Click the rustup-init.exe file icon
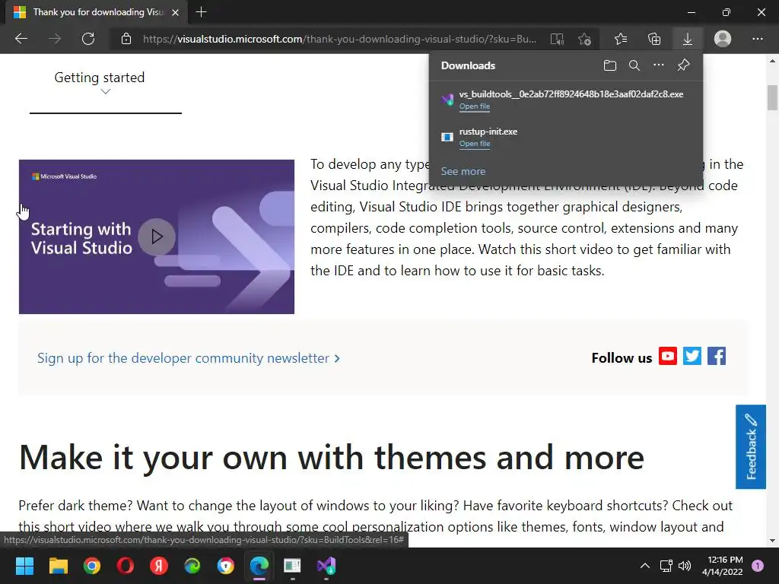 pos(447,137)
